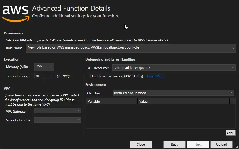Image resolution: width=239 pixels, height=149 pixels.
Task: Click the resize grip at window corner
Action: (x=236, y=147)
